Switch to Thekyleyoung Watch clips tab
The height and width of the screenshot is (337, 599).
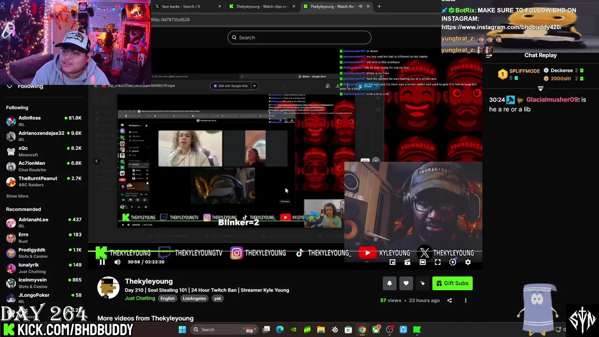coord(262,7)
